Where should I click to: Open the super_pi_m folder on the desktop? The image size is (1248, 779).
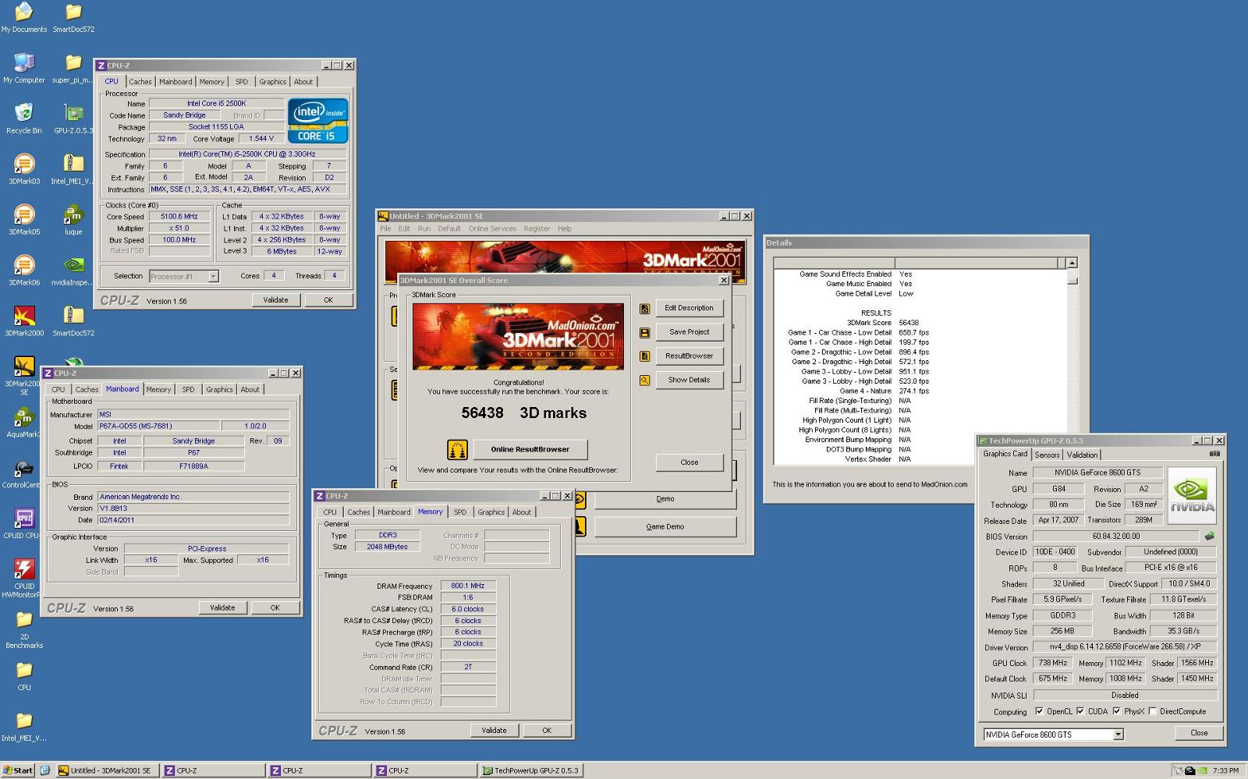73,68
